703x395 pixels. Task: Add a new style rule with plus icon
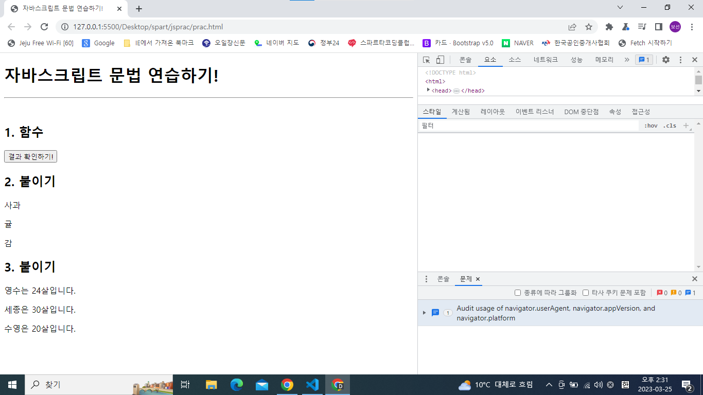point(686,125)
